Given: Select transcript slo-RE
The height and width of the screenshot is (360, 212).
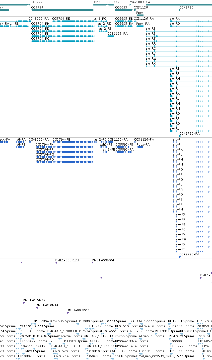Looking at the screenshot, I should coord(175,69).
